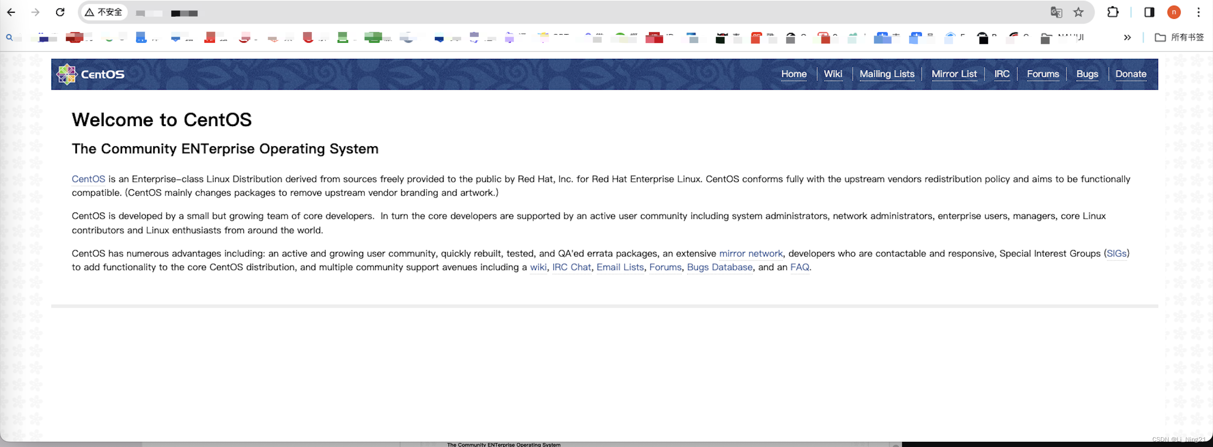Click the Welcome to CentOS heading
Screen dimensions: 1213x447
pos(162,119)
